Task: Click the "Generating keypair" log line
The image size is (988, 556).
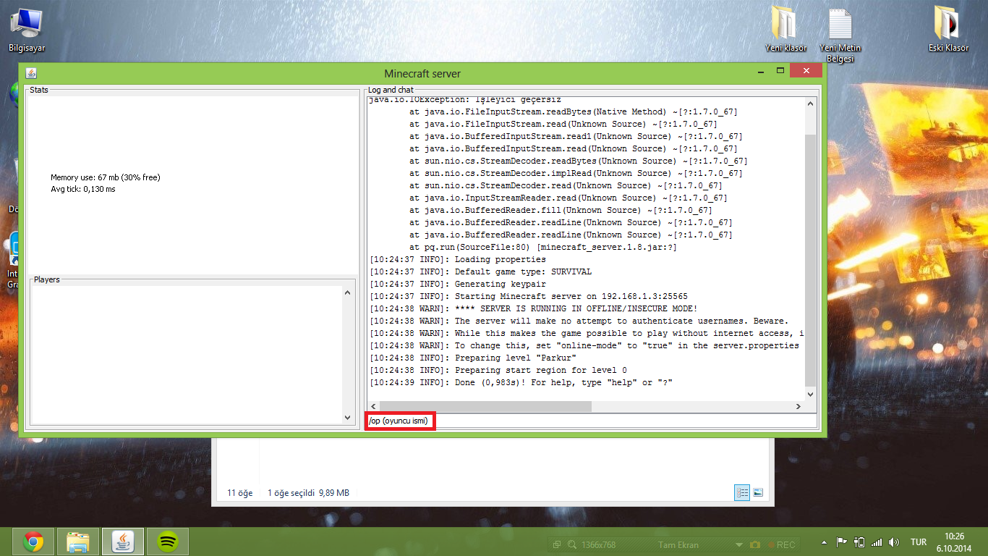Action: click(458, 285)
